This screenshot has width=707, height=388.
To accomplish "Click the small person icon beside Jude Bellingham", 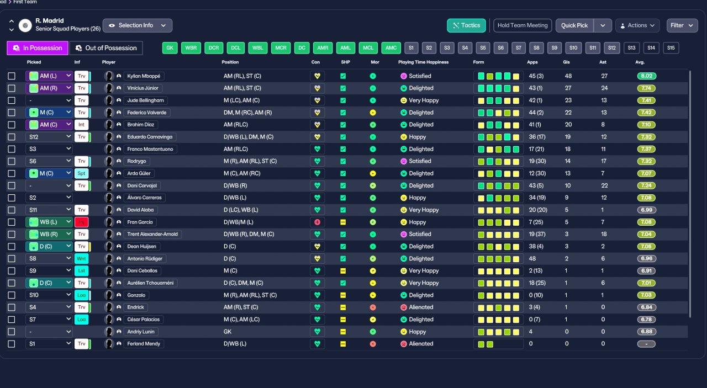I will [x=119, y=100].
